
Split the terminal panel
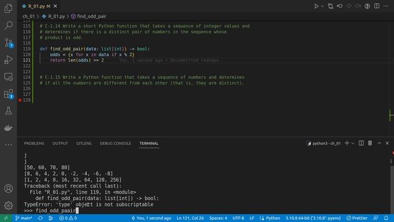pyautogui.click(x=361, y=143)
